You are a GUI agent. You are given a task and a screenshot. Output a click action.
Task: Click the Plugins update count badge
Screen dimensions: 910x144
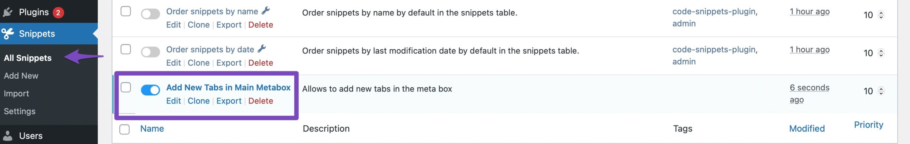(58, 13)
